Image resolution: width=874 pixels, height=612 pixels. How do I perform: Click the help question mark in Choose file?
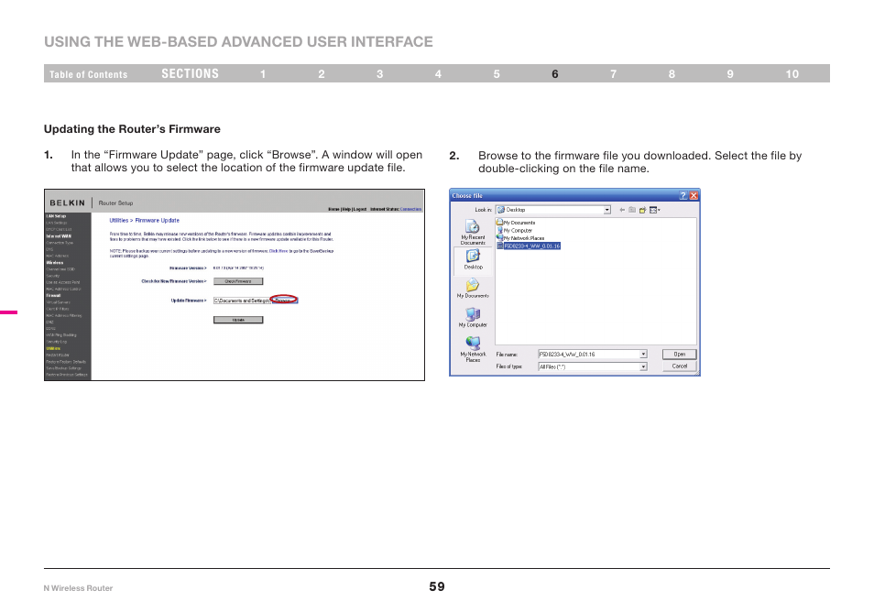pyautogui.click(x=683, y=196)
